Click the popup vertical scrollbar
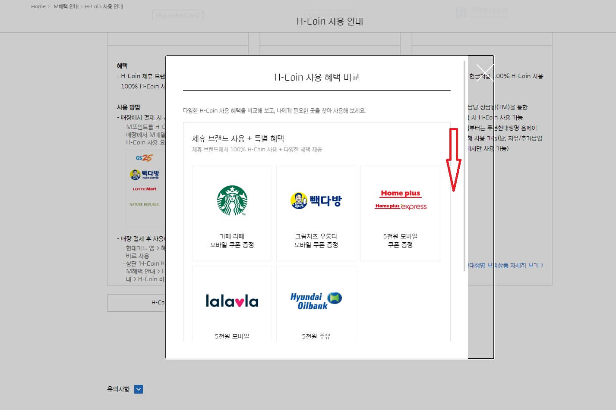 click(x=464, y=166)
